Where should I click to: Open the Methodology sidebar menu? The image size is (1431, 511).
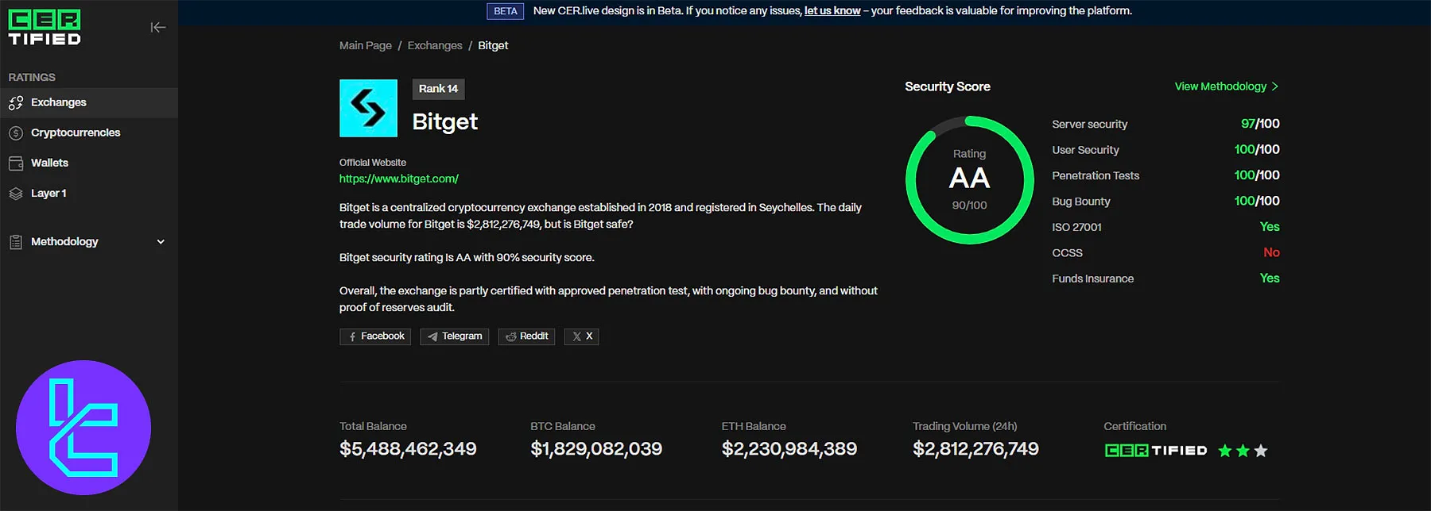coord(89,242)
